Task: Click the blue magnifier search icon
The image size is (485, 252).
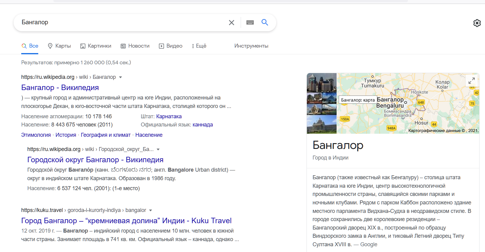Action: tap(265, 22)
